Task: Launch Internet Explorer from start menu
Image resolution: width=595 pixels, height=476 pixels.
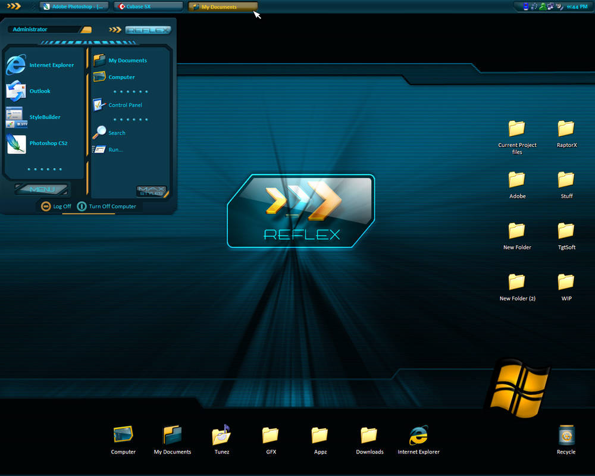Action: tap(41, 65)
